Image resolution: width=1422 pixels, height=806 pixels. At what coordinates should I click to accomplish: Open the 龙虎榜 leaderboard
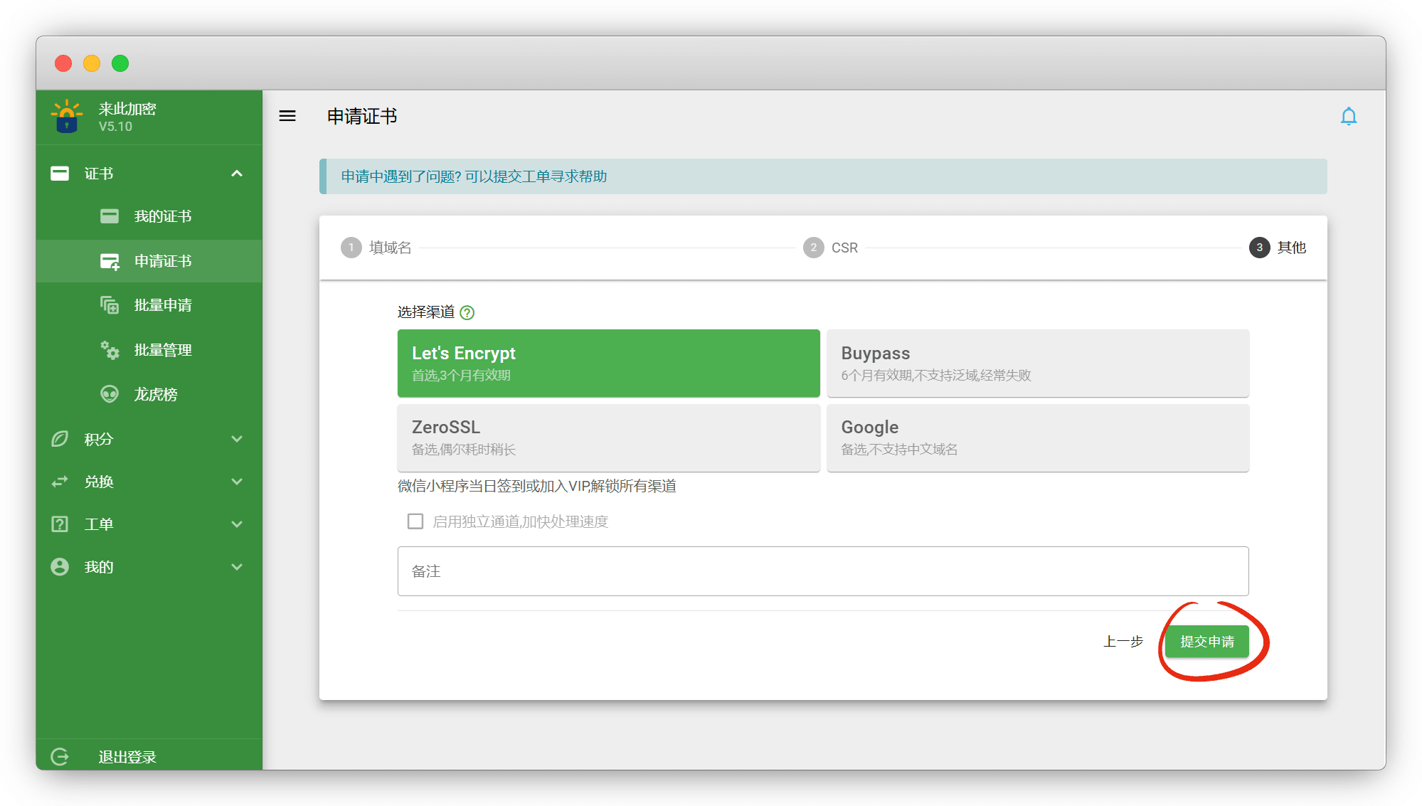click(155, 394)
